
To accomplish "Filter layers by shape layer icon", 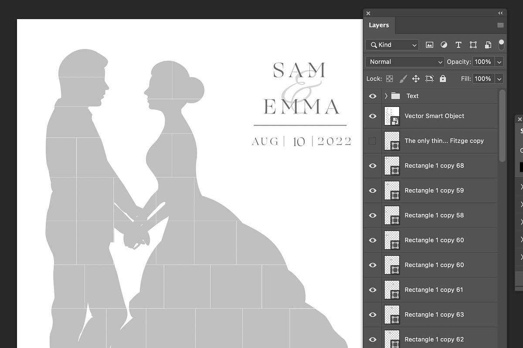I will pos(473,45).
